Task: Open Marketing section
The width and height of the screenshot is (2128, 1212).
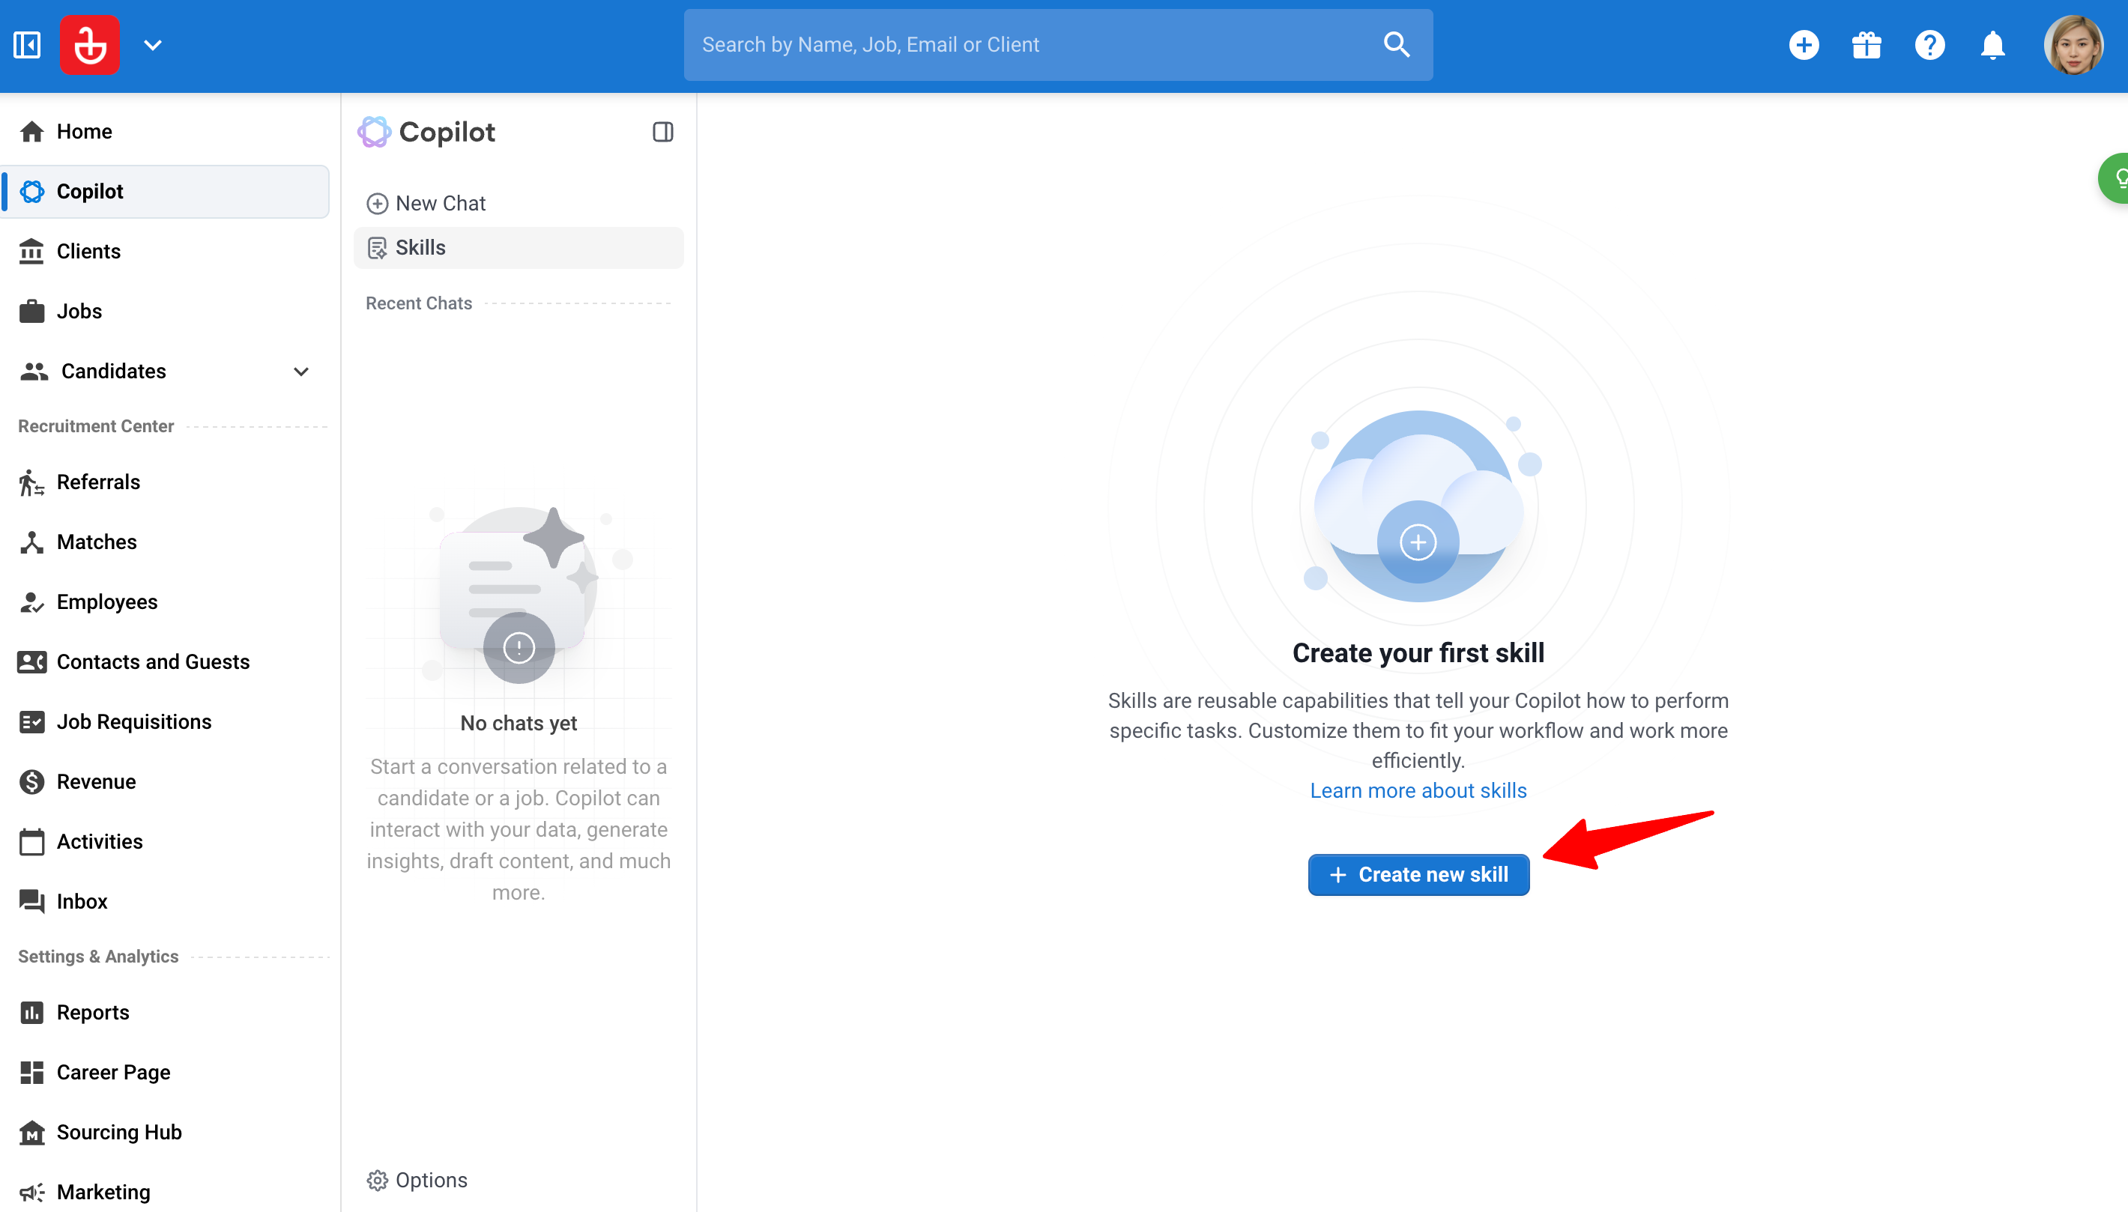Action: coord(166,1192)
